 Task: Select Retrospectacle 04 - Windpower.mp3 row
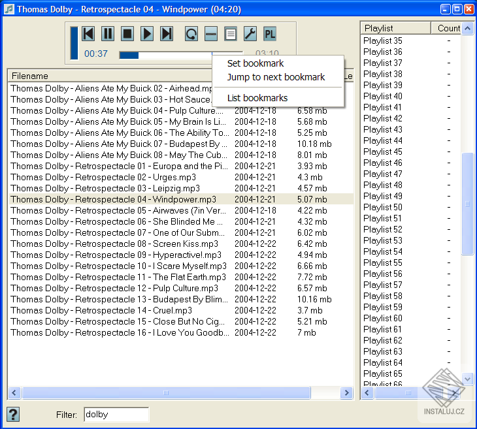pos(181,199)
